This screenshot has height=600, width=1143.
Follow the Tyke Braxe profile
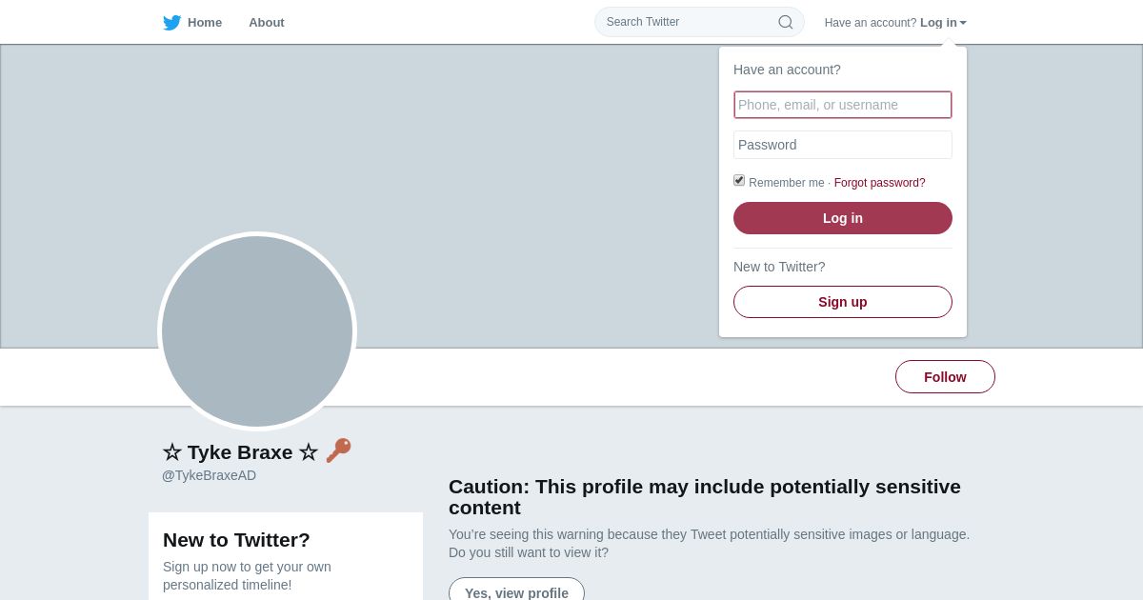pos(945,377)
